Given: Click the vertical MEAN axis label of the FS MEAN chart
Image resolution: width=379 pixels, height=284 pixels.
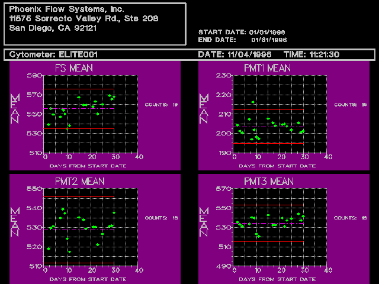Looking at the screenshot, I should click(15, 109).
